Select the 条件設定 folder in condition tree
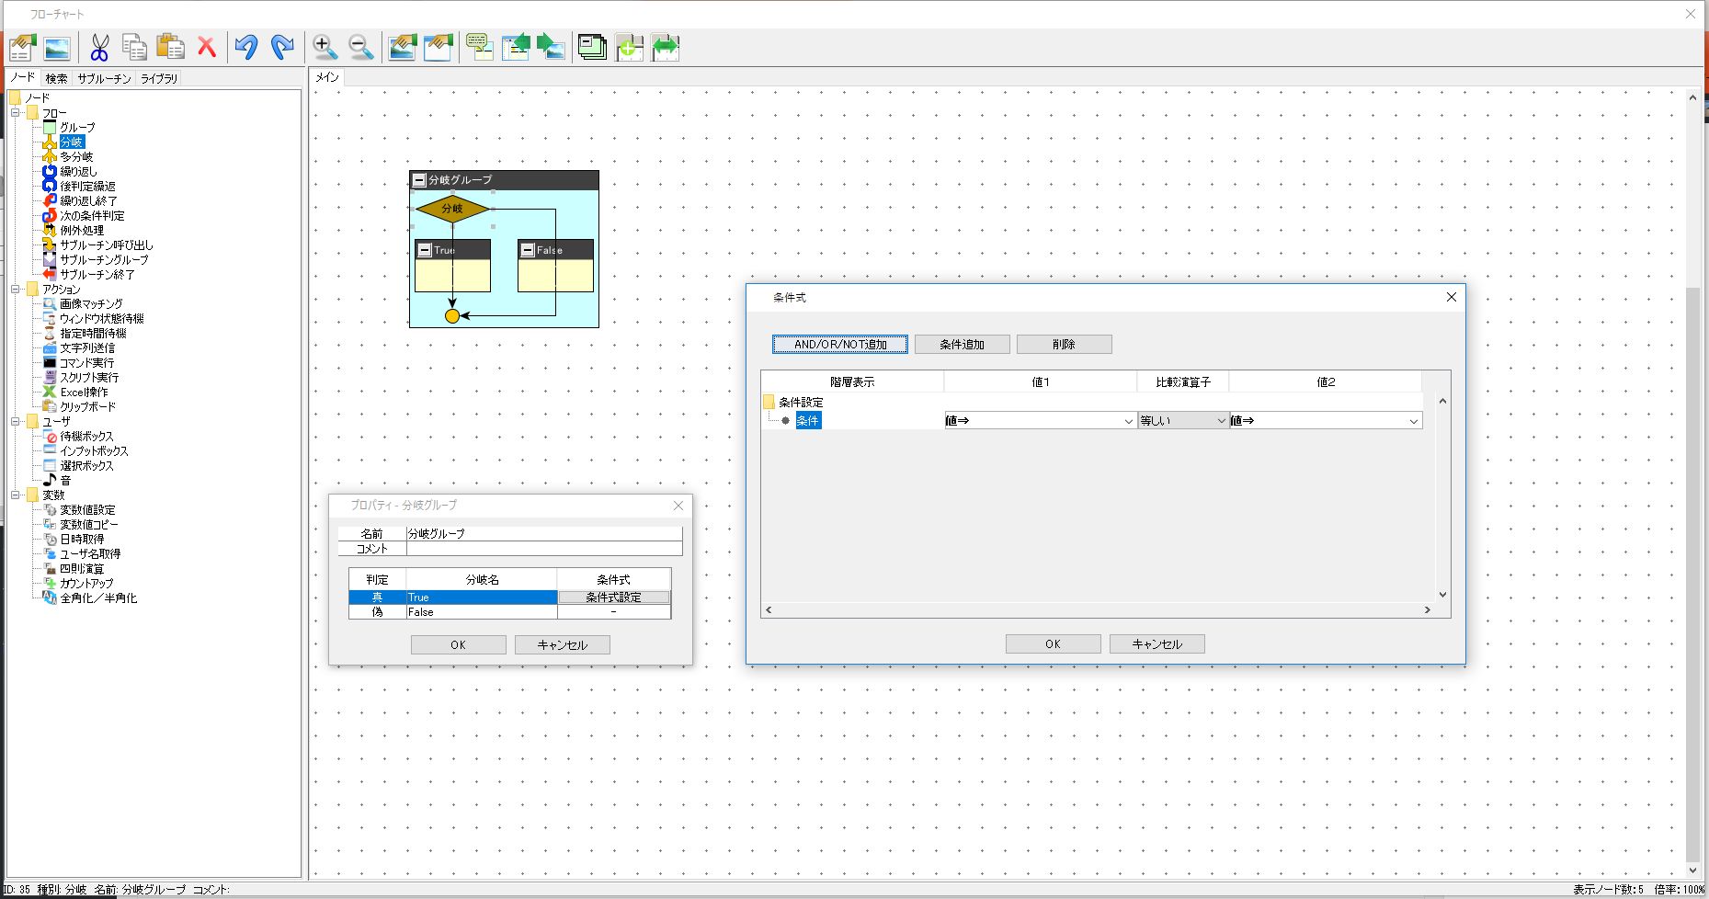This screenshot has height=899, width=1709. click(x=801, y=403)
